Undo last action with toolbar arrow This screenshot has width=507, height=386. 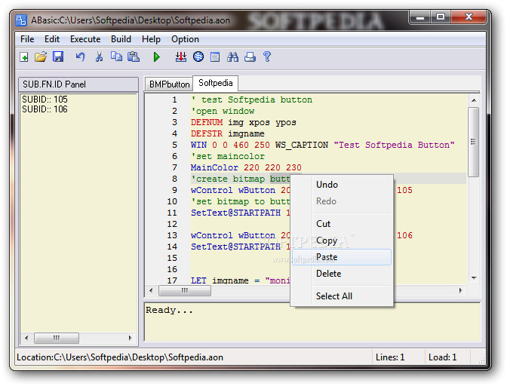pos(80,57)
